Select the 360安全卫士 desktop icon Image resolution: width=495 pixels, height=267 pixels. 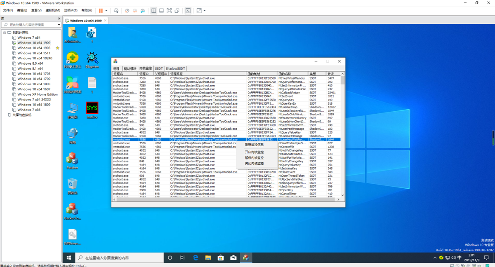point(73,60)
